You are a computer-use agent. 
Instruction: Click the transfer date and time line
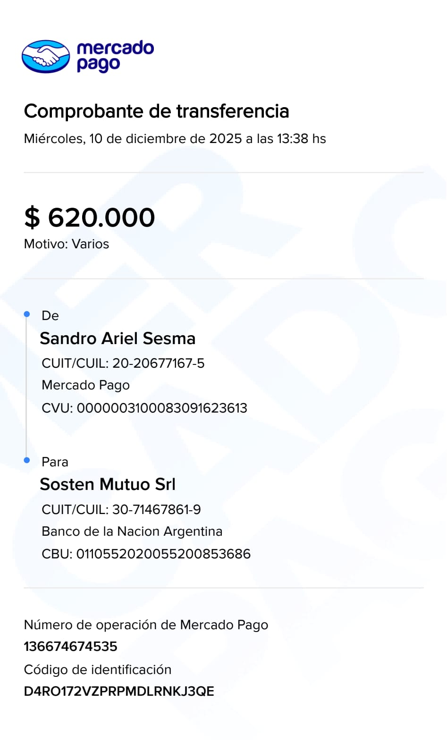[175, 139]
